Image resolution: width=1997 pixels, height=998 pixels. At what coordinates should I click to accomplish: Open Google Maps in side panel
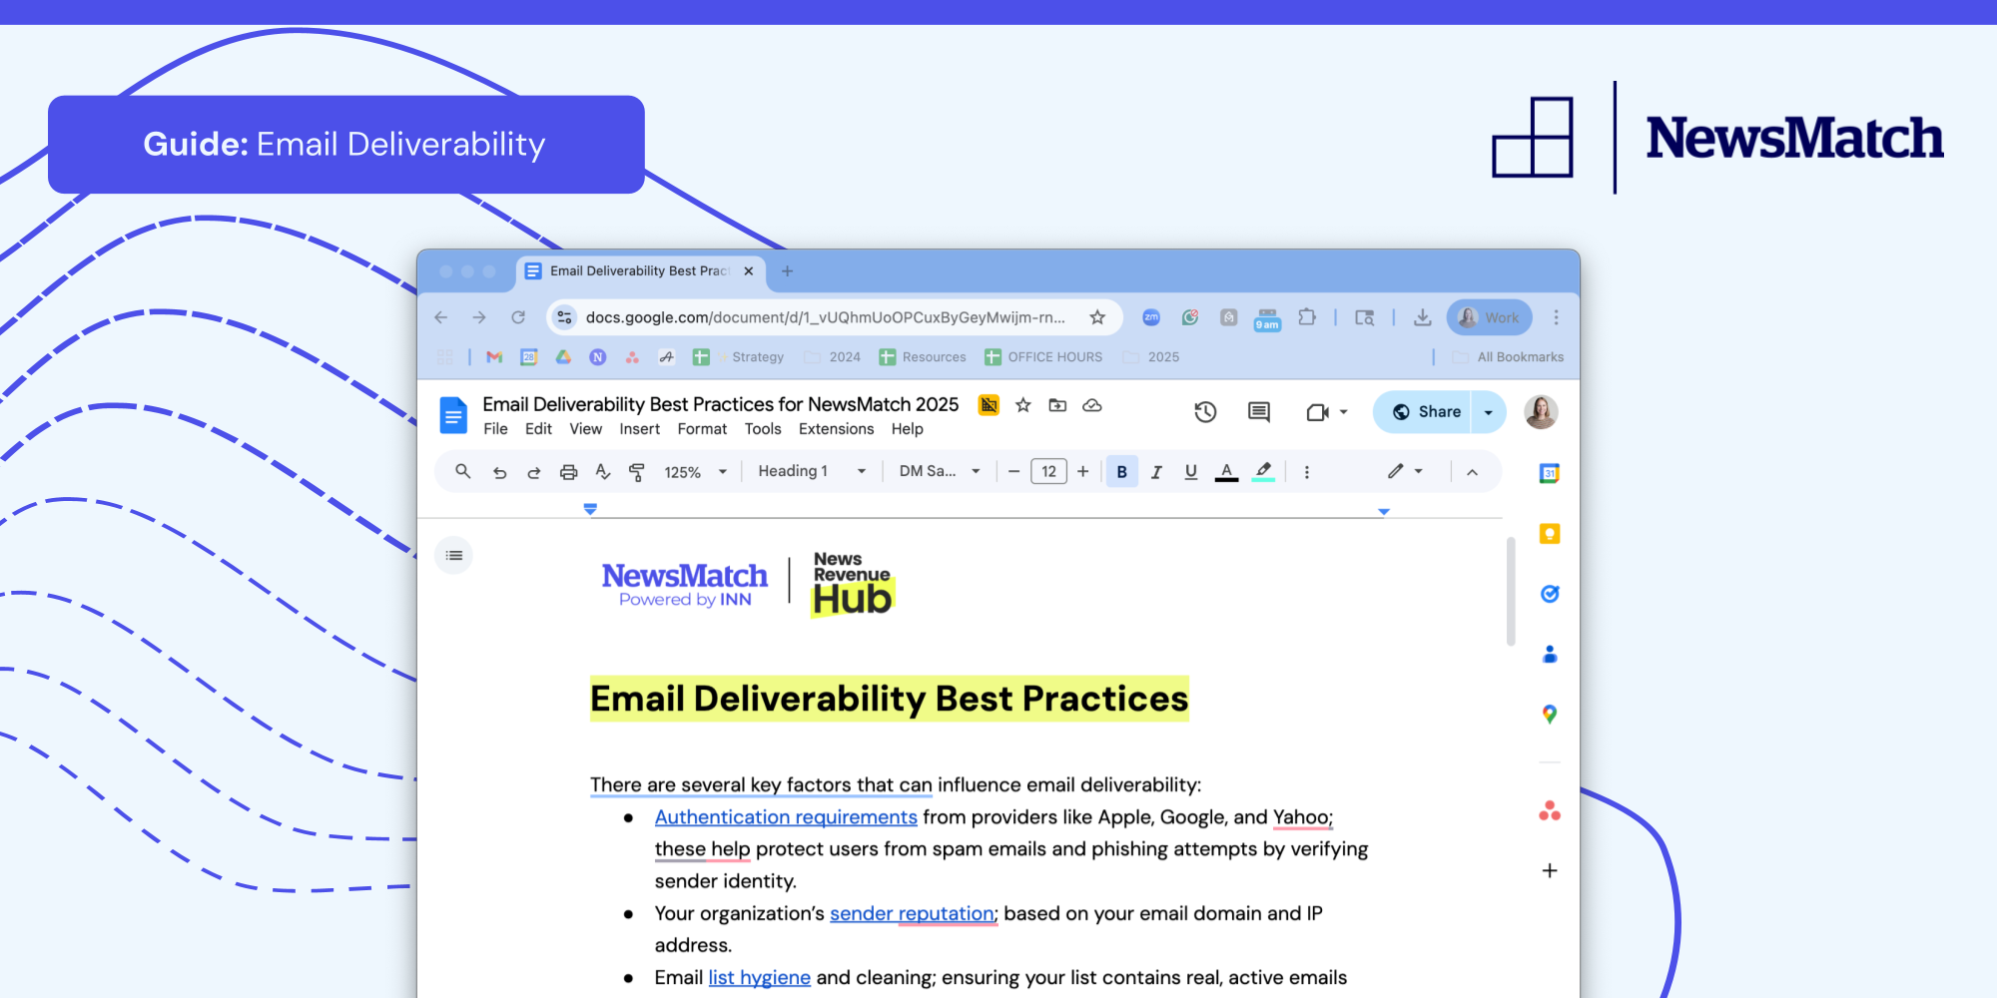(x=1550, y=715)
